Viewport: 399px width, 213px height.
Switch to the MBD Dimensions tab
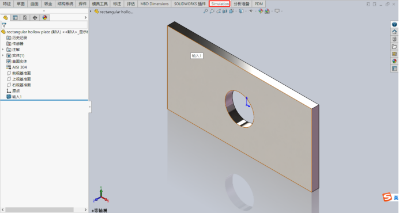(x=155, y=3)
